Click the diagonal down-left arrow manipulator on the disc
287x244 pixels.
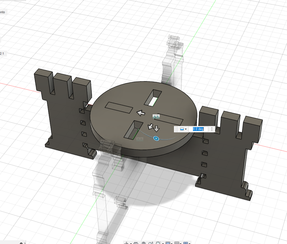point(151,126)
